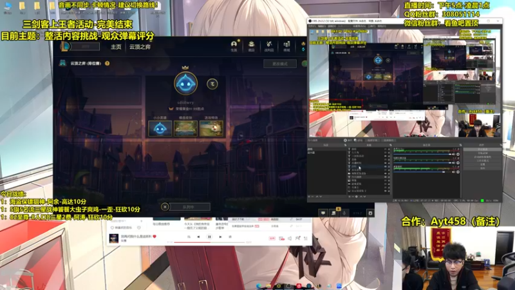Open the League client bug report icon

pos(370,213)
